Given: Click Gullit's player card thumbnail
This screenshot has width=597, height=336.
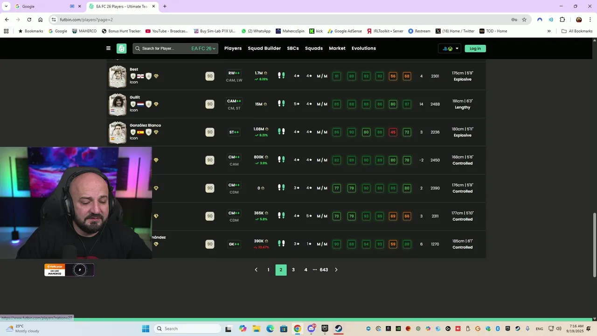Looking at the screenshot, I should [118, 105].
